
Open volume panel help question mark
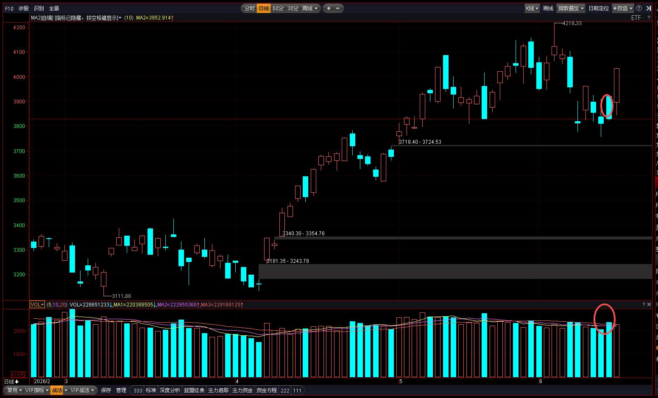tap(644, 304)
